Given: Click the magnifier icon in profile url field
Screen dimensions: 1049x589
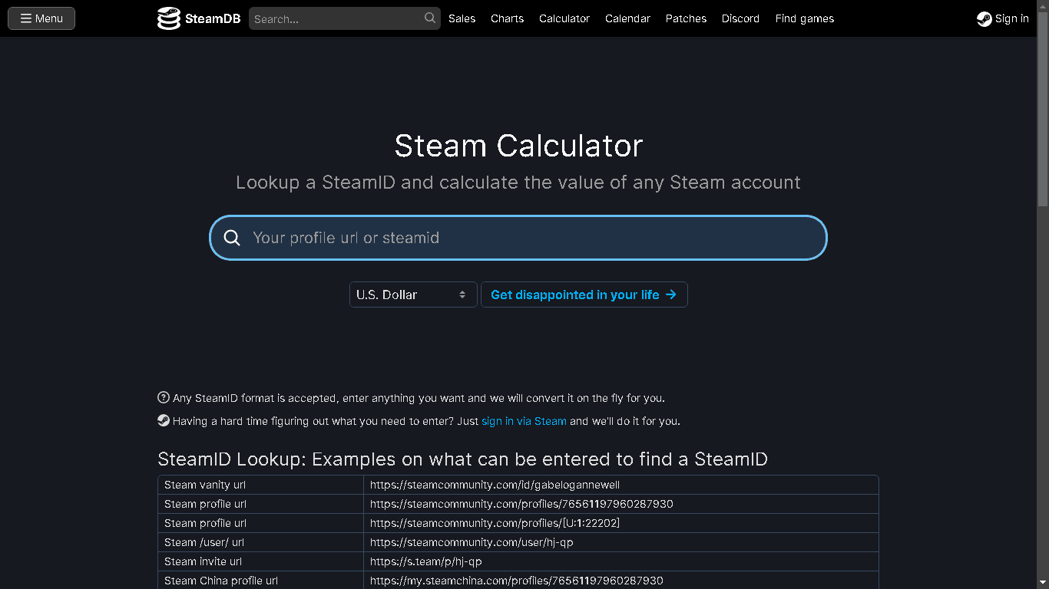Looking at the screenshot, I should tap(232, 238).
